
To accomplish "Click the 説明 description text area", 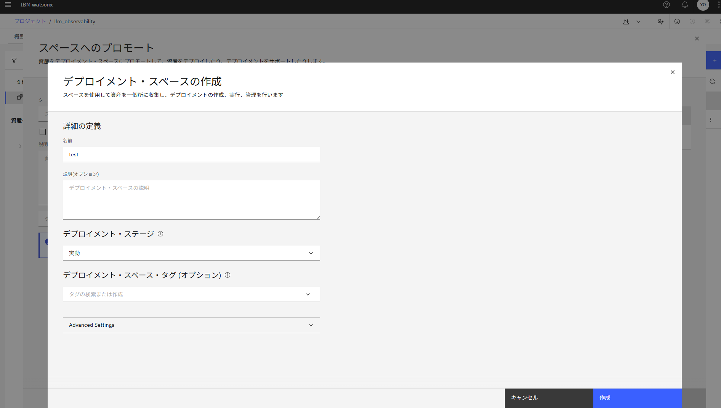I will [191, 200].
